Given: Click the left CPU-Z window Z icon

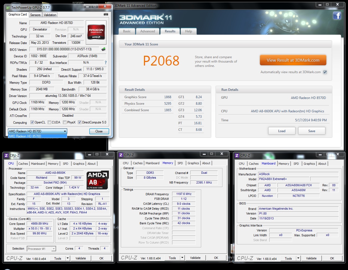Looking at the screenshot, I should coord(6,156).
